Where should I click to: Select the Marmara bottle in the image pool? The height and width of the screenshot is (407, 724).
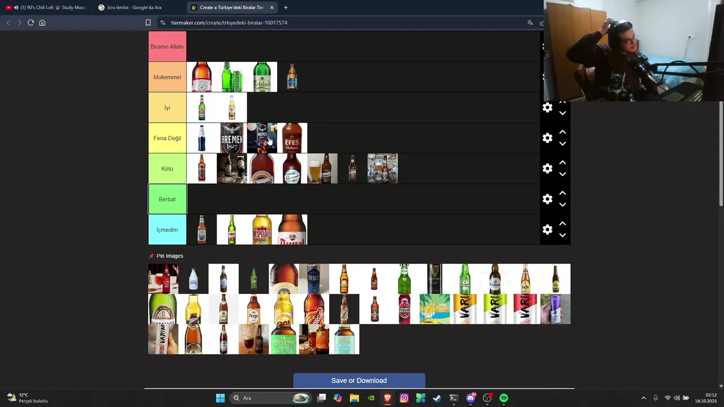click(x=163, y=309)
